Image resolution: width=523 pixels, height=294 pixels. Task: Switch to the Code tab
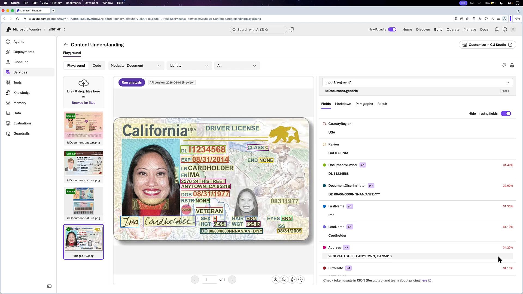(x=97, y=66)
